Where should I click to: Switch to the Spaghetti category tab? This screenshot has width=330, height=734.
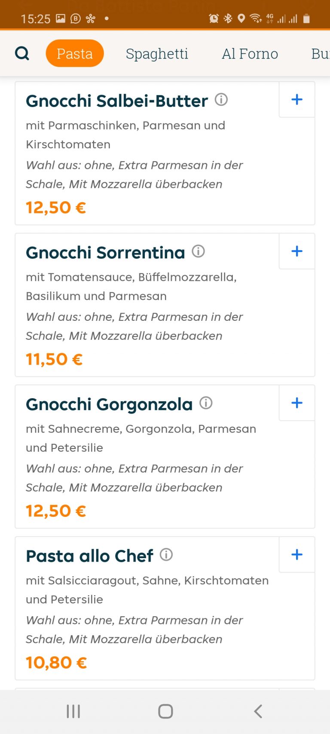pos(157,54)
